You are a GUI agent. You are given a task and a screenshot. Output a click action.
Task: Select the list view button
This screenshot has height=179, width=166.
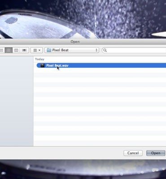(x=9, y=50)
